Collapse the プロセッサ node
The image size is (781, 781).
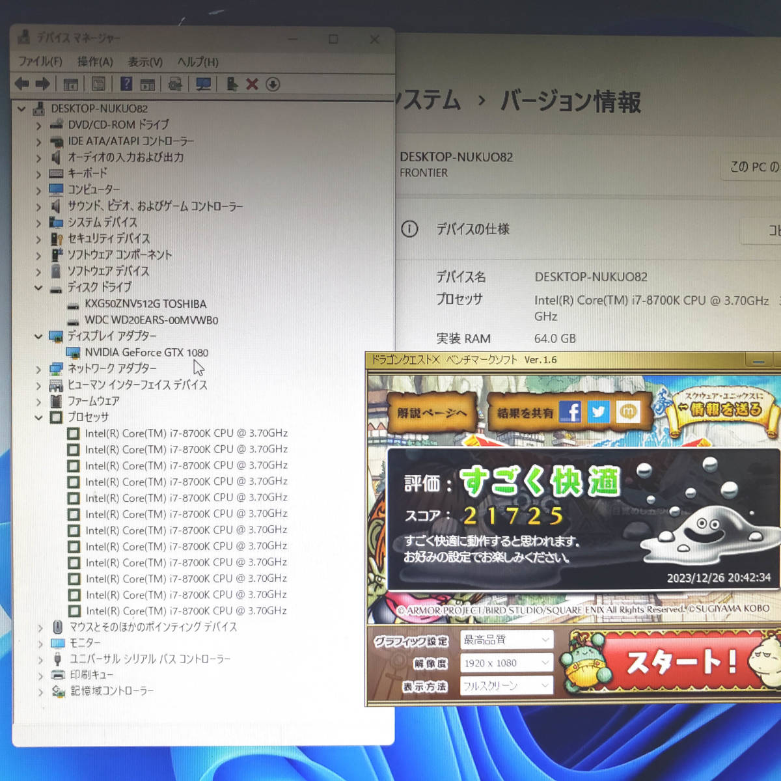(38, 417)
